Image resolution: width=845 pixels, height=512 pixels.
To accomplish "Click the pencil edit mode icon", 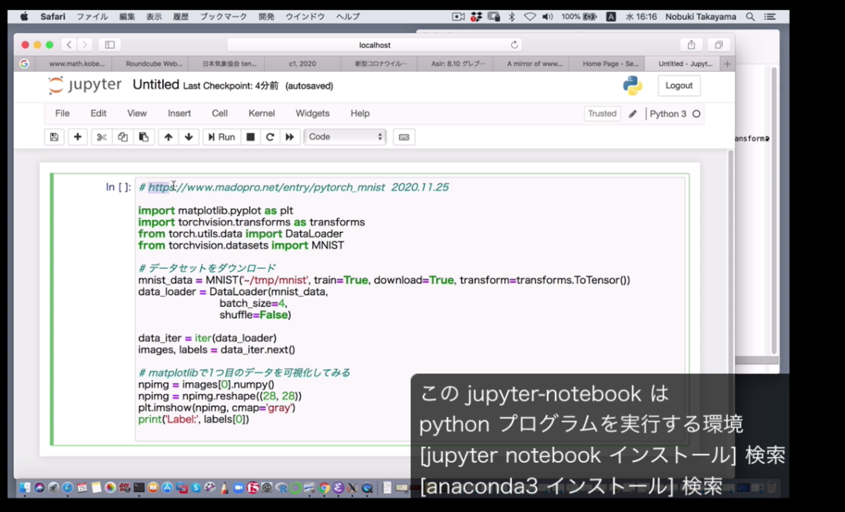I will (632, 114).
